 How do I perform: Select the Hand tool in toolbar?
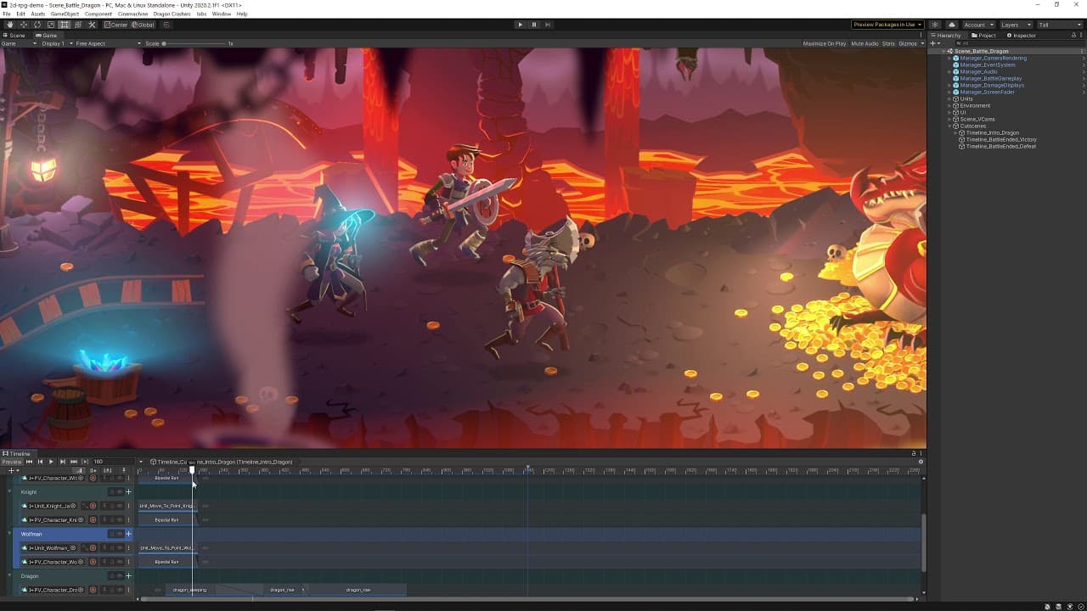[10, 25]
